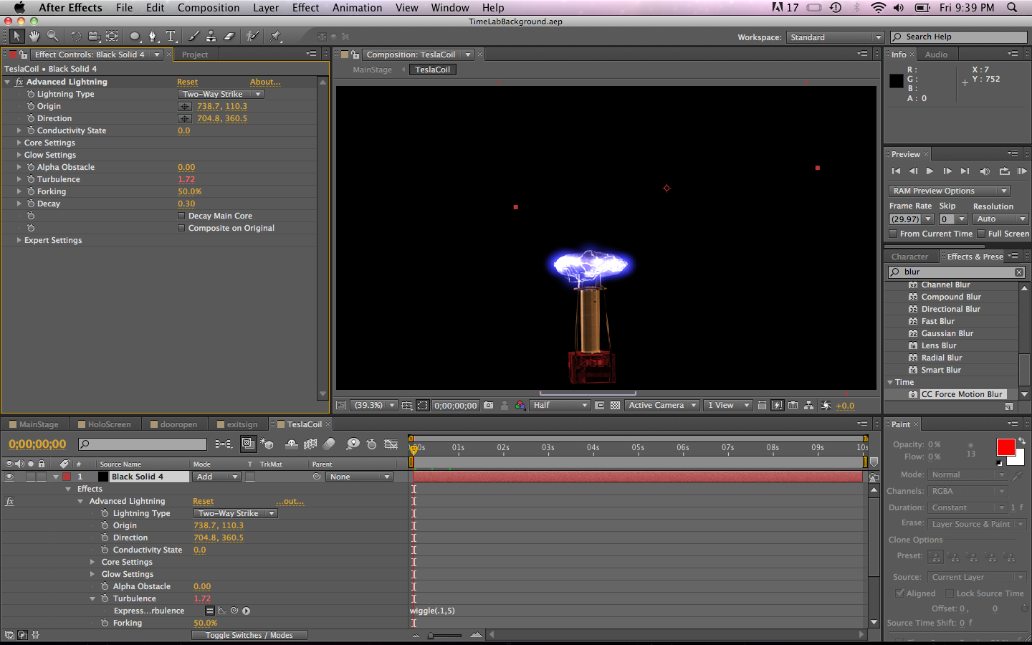Enable Motion Blur for the composition
Image resolution: width=1032 pixels, height=645 pixels.
click(x=329, y=444)
